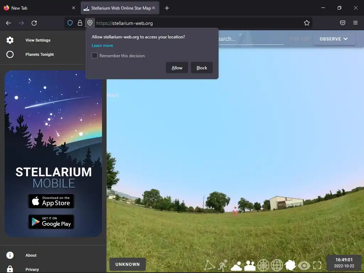The width and height of the screenshot is (364, 273).
Task: Open the Privacy menu label
Action: click(32, 269)
